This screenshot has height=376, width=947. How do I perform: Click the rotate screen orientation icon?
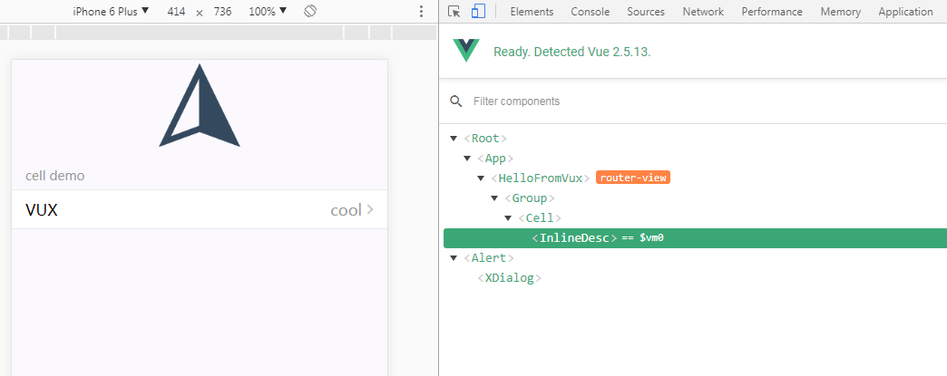coord(309,12)
